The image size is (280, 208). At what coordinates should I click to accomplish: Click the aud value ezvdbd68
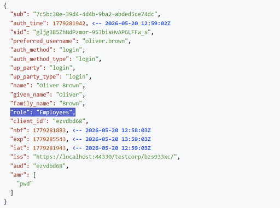(49, 166)
